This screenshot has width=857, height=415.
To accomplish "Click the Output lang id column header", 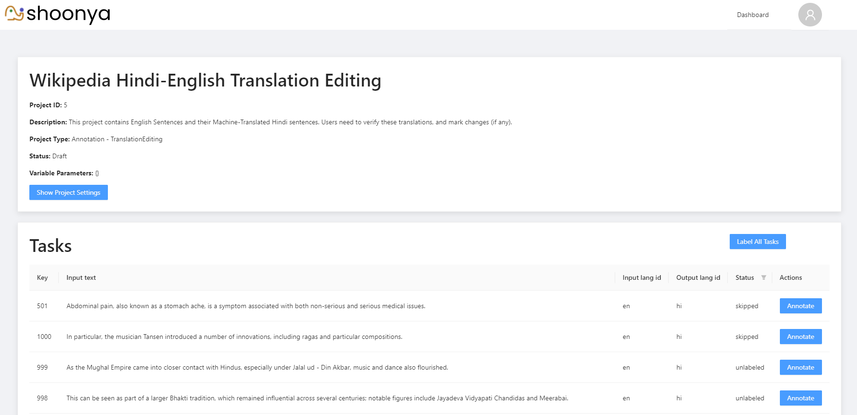I will click(698, 277).
